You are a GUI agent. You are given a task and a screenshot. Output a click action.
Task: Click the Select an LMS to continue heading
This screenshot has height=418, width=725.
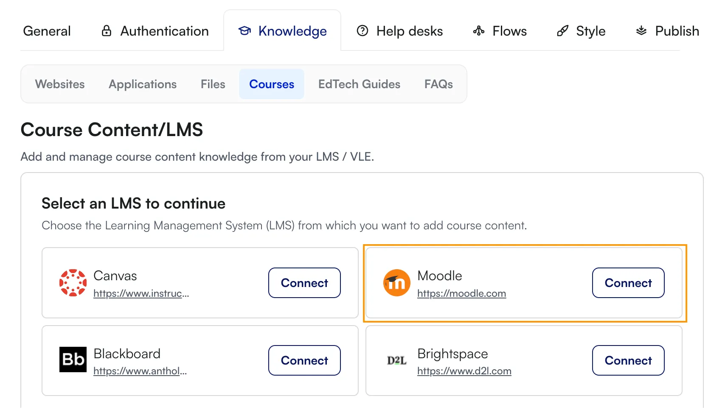coord(133,203)
